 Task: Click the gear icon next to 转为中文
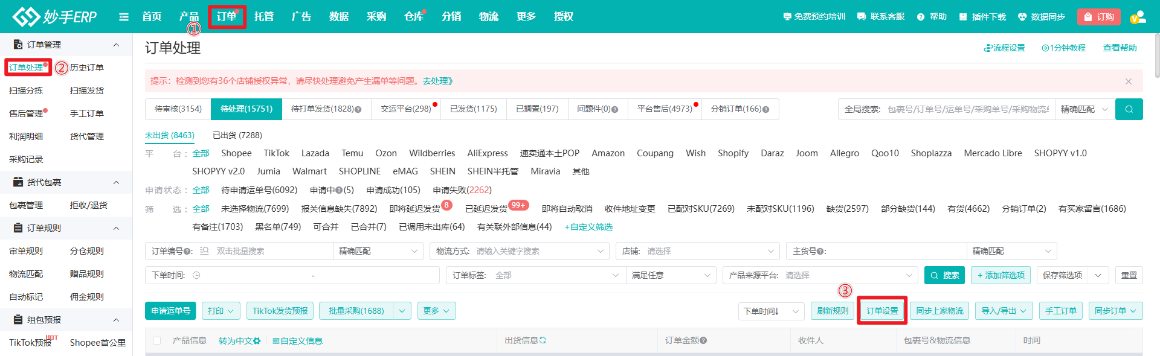tap(257, 341)
